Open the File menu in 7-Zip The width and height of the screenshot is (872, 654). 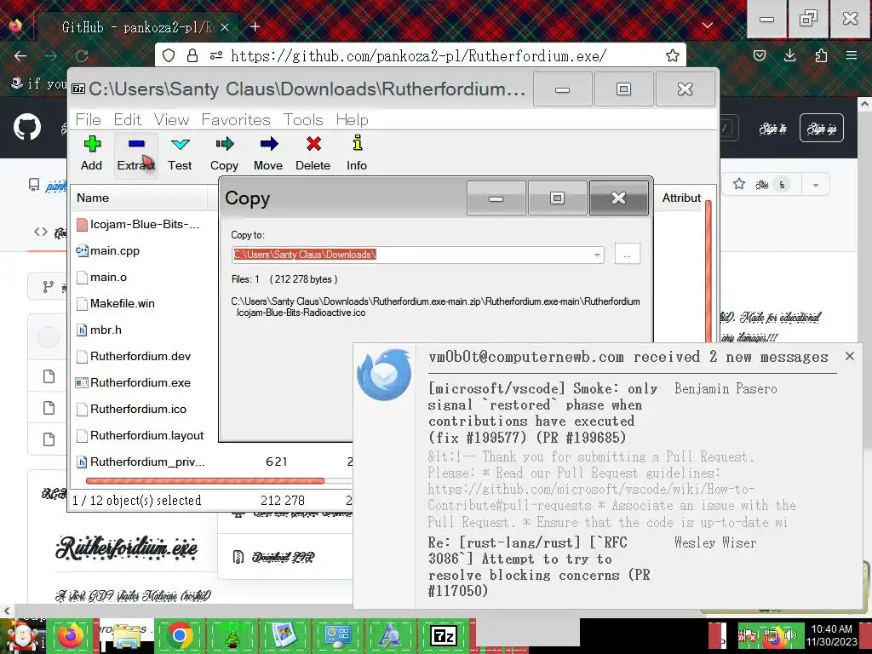[x=89, y=119]
